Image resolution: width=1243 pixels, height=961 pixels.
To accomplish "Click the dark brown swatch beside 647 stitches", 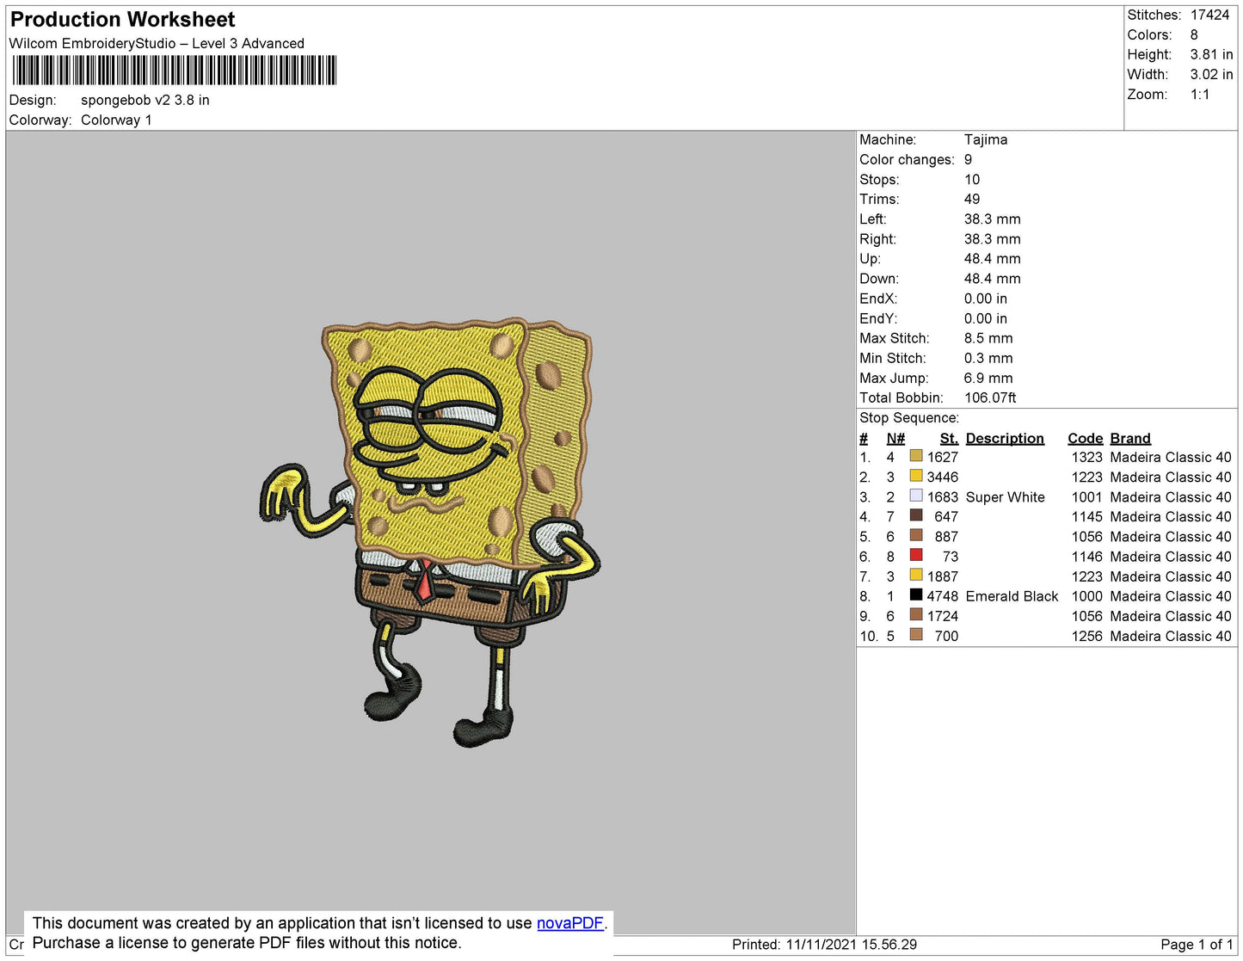I will (916, 516).
